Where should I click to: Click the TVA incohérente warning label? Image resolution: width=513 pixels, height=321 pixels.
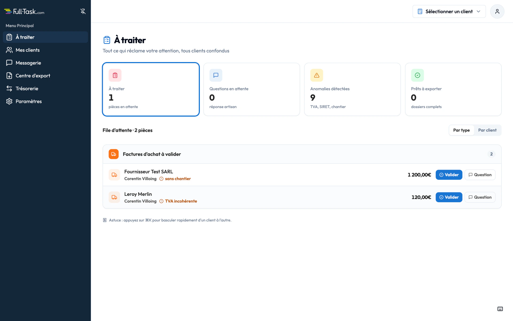click(181, 201)
